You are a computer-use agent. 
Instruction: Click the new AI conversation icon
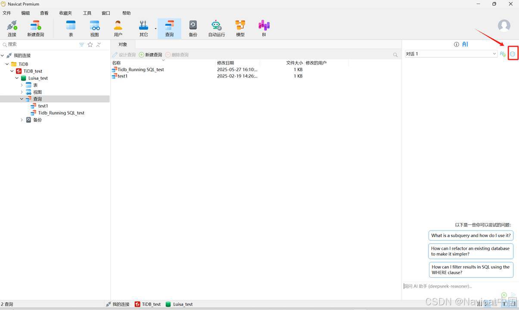point(503,54)
